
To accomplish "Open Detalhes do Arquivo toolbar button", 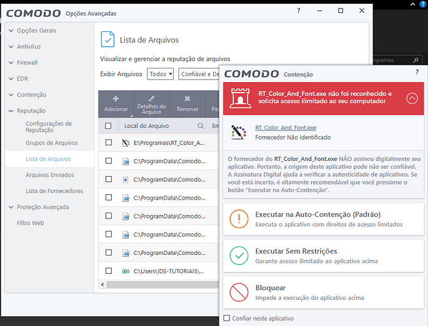I will tap(152, 104).
